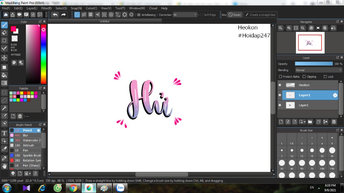Click the Redo arrow in toolbar
Screen dimensions: 344x193
pyautogui.click(x=63, y=15)
